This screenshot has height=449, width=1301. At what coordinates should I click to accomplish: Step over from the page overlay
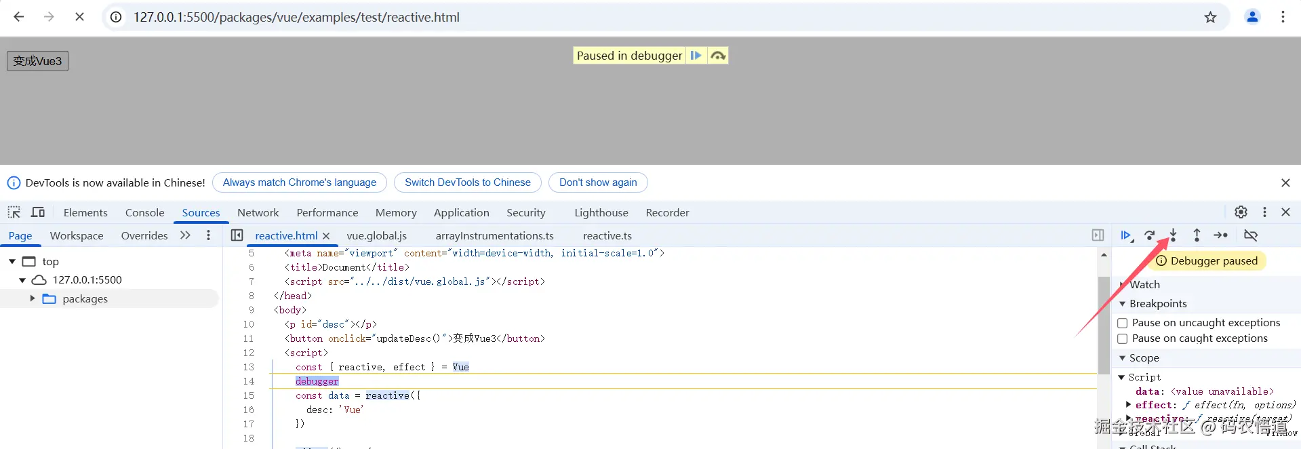coord(717,56)
